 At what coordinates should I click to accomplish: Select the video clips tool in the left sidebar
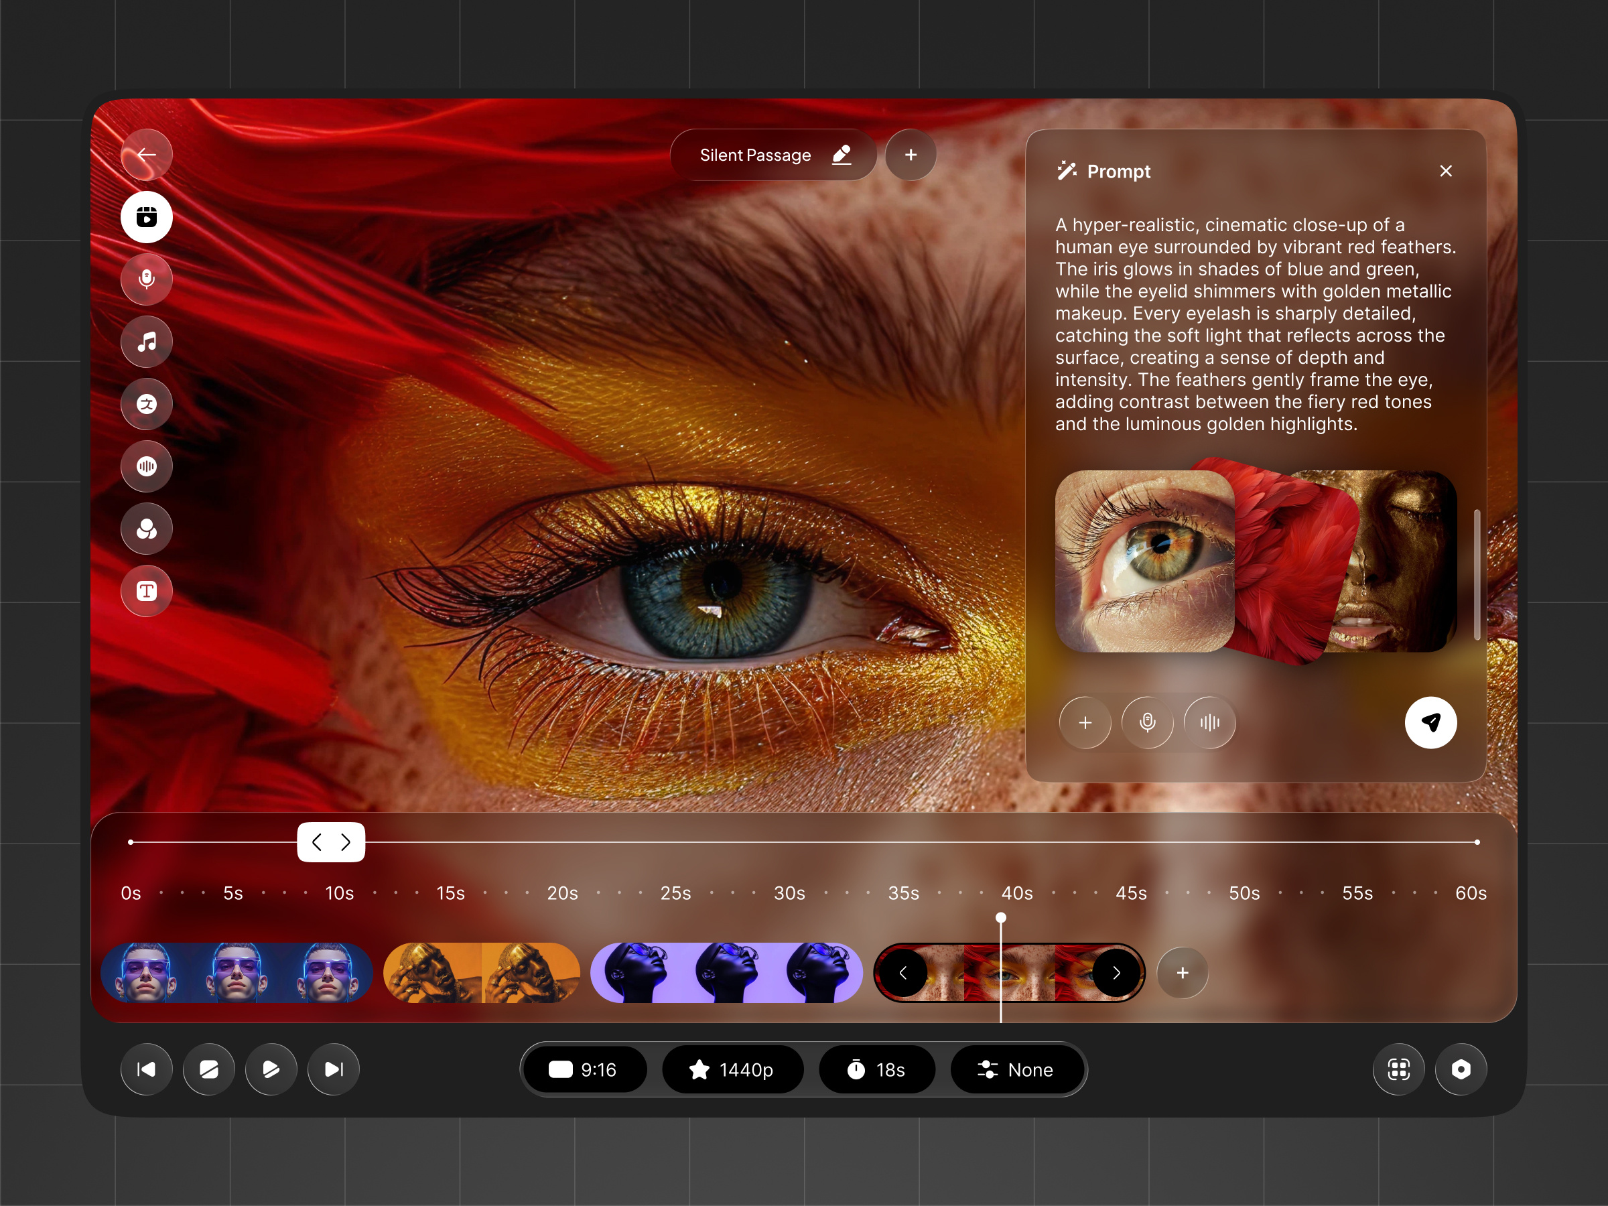pos(146,216)
